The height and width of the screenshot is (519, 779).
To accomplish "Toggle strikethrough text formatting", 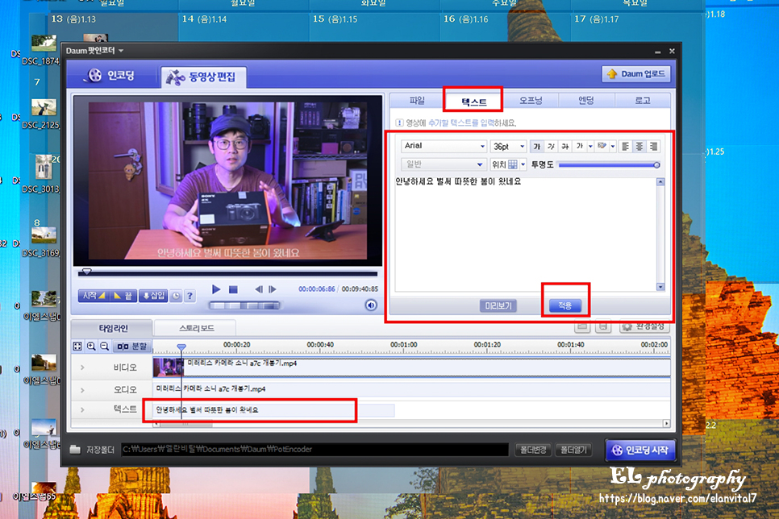I will [x=564, y=147].
